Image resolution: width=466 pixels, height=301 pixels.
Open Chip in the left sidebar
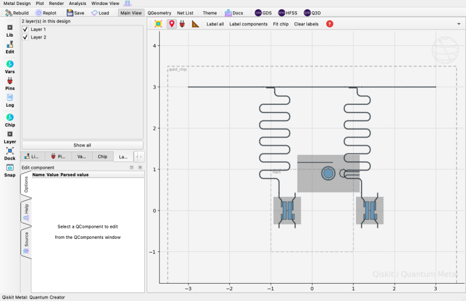click(x=10, y=120)
